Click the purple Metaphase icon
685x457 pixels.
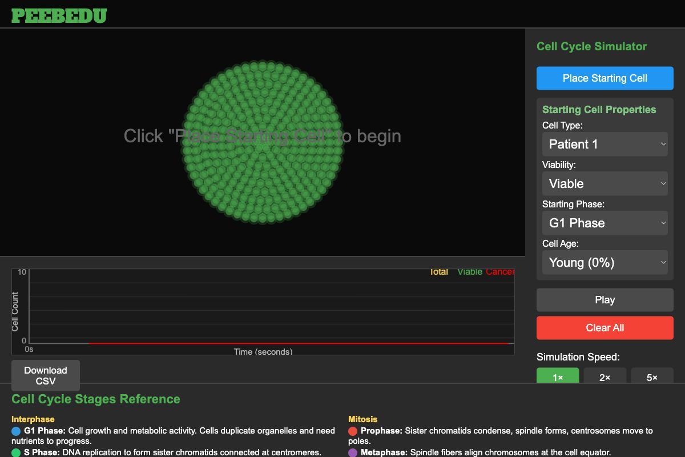(x=352, y=452)
